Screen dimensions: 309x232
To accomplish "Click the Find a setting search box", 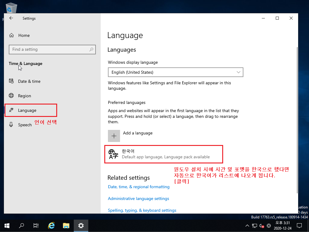I will pos(52,50).
